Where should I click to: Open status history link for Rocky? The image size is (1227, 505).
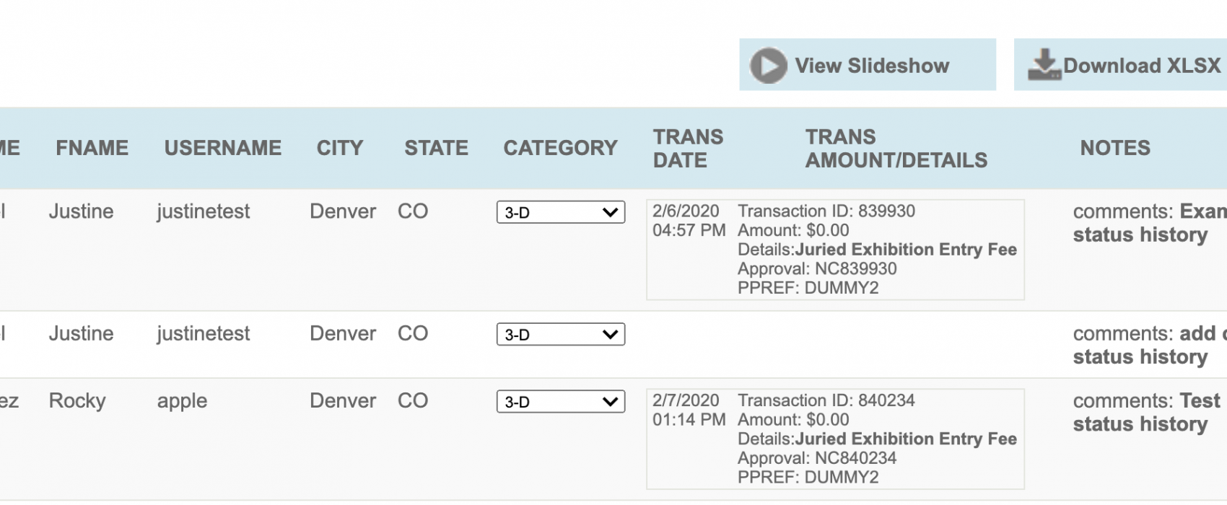[1140, 423]
